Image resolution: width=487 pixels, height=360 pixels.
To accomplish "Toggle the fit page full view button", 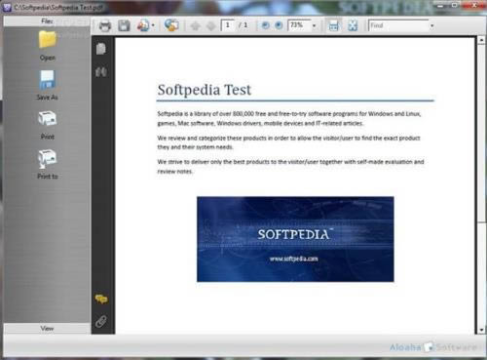I will [353, 25].
